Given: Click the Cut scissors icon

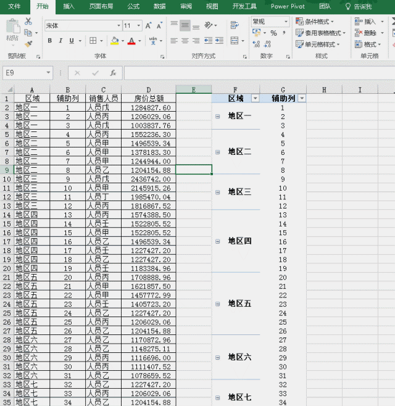Looking at the screenshot, I should tap(28, 22).
